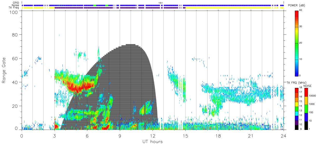Click the 'UT hours' axis title

pos(152,142)
